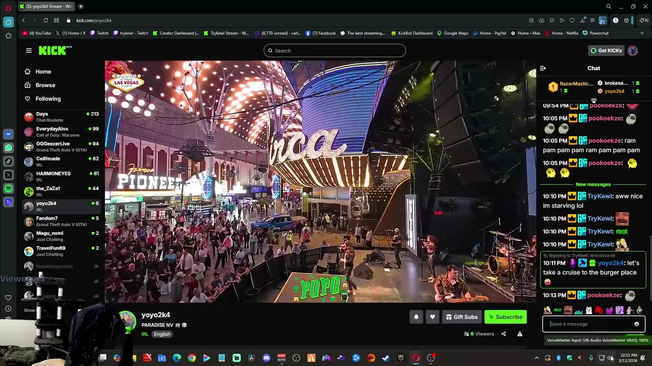The image size is (652, 366).
Task: Open KickBot Dashboard bookmark
Action: click(412, 33)
